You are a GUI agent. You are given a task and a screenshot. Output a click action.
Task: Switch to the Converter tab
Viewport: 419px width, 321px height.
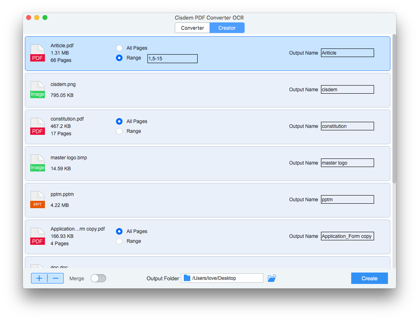tap(192, 28)
